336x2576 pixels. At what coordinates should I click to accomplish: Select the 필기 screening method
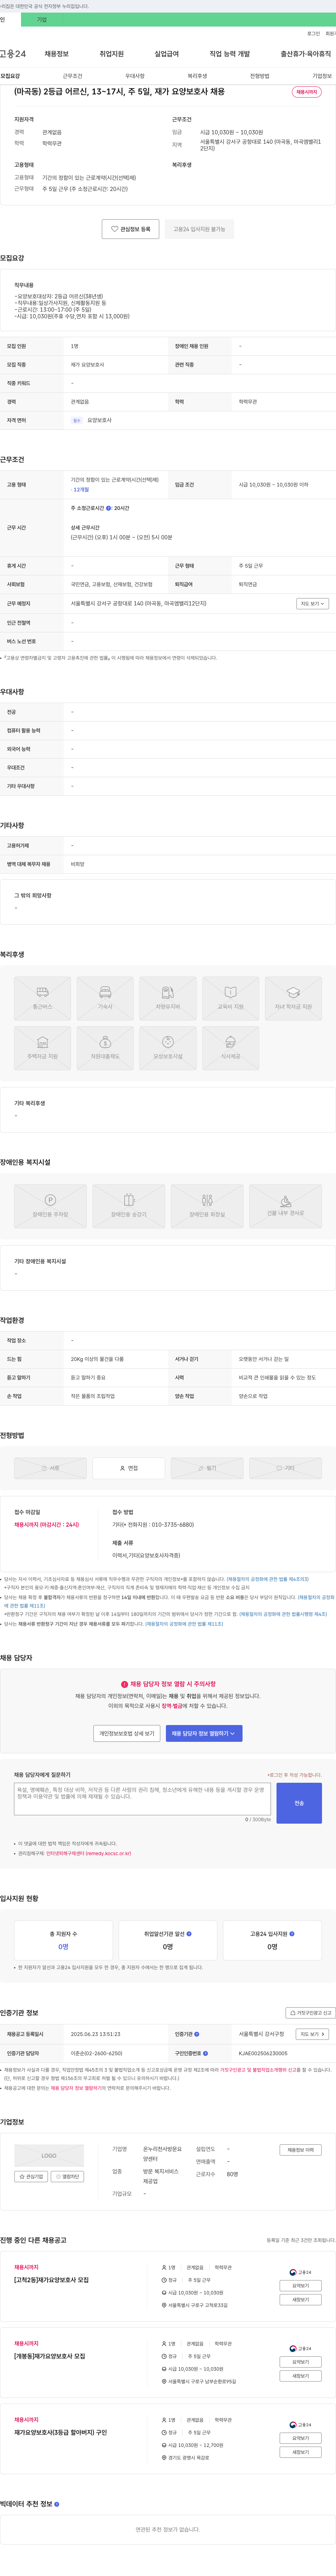point(207,1468)
